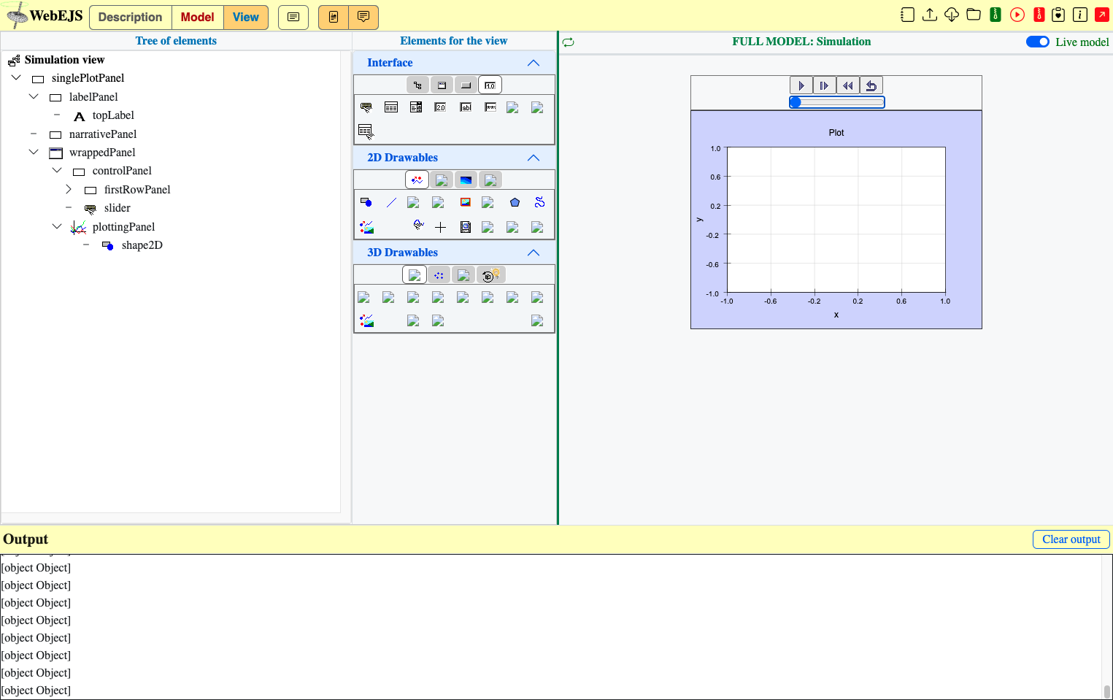Collapse the 2D Drawables section
Screen dimensions: 1113x700
tap(534, 158)
